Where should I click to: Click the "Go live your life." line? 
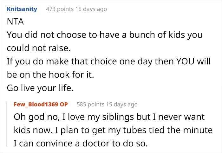40,88
